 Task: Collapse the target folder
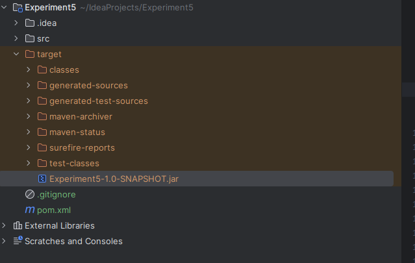pyautogui.click(x=16, y=55)
